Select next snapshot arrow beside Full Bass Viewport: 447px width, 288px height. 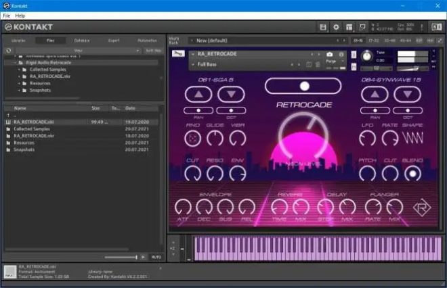click(x=299, y=65)
